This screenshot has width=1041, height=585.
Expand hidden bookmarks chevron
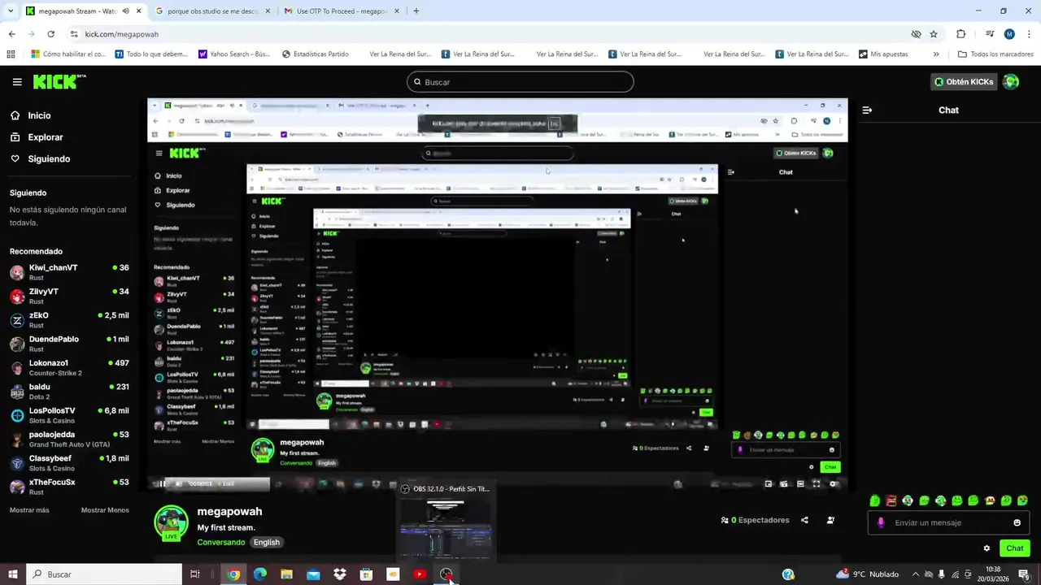point(936,54)
